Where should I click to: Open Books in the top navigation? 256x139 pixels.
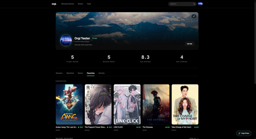80,4
